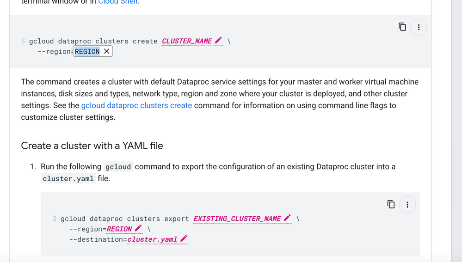This screenshot has height=262, width=462.
Task: Click the 'Create a cluster with a YAML file' heading
Action: point(92,146)
